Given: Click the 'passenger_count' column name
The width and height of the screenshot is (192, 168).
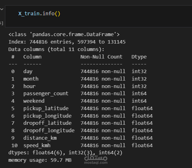Looking at the screenshot, I should 46,93.
